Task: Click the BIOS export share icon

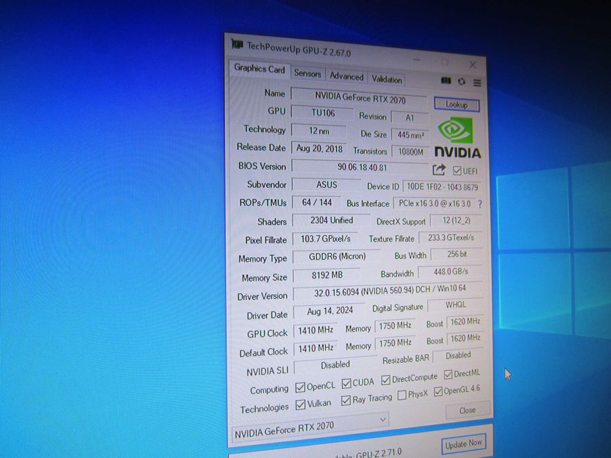Action: coord(439,169)
